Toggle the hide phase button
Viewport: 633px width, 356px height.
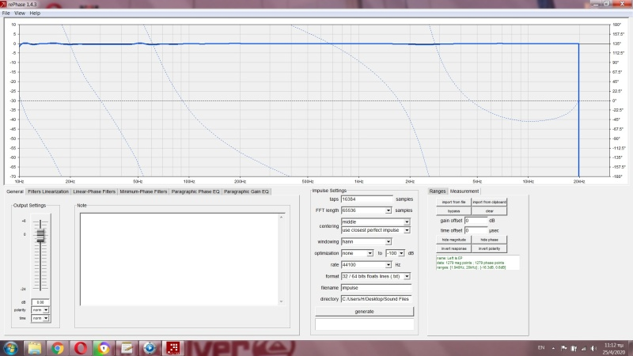[488, 239]
